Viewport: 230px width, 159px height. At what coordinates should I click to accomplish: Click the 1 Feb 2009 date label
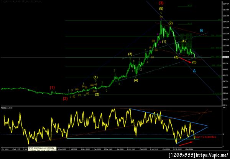pyautogui.click(x=143, y=149)
